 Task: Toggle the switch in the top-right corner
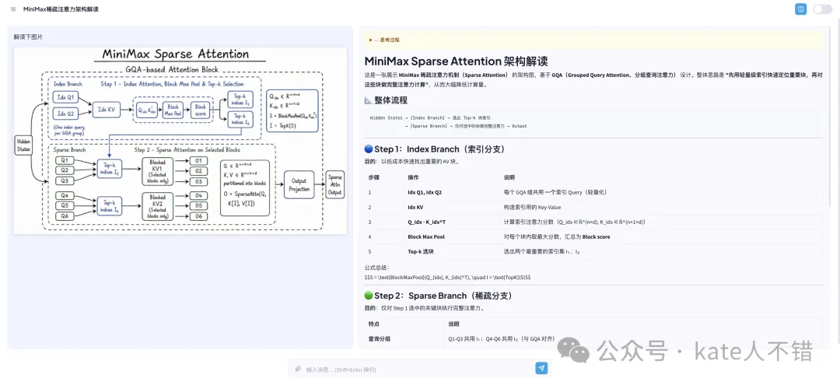pyautogui.click(x=822, y=9)
